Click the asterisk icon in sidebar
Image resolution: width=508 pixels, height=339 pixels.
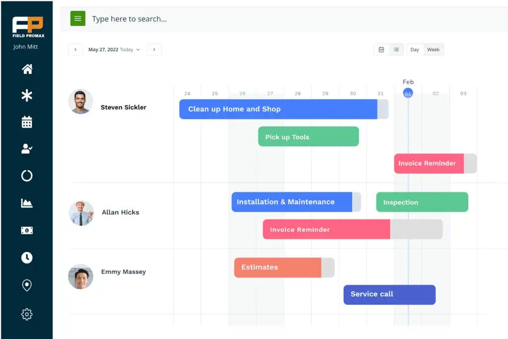pos(27,95)
